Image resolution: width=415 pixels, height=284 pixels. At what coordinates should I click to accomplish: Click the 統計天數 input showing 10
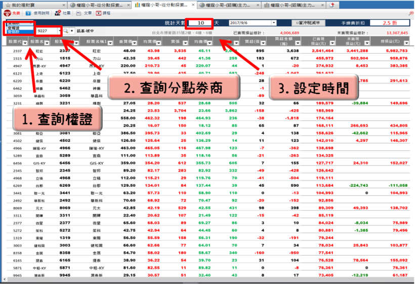tap(200, 23)
